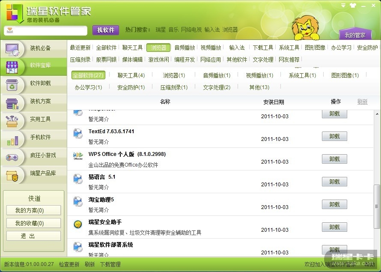Screen dimensions: 381x272
Task: Click hot search term 输入法
Action: pos(212,30)
